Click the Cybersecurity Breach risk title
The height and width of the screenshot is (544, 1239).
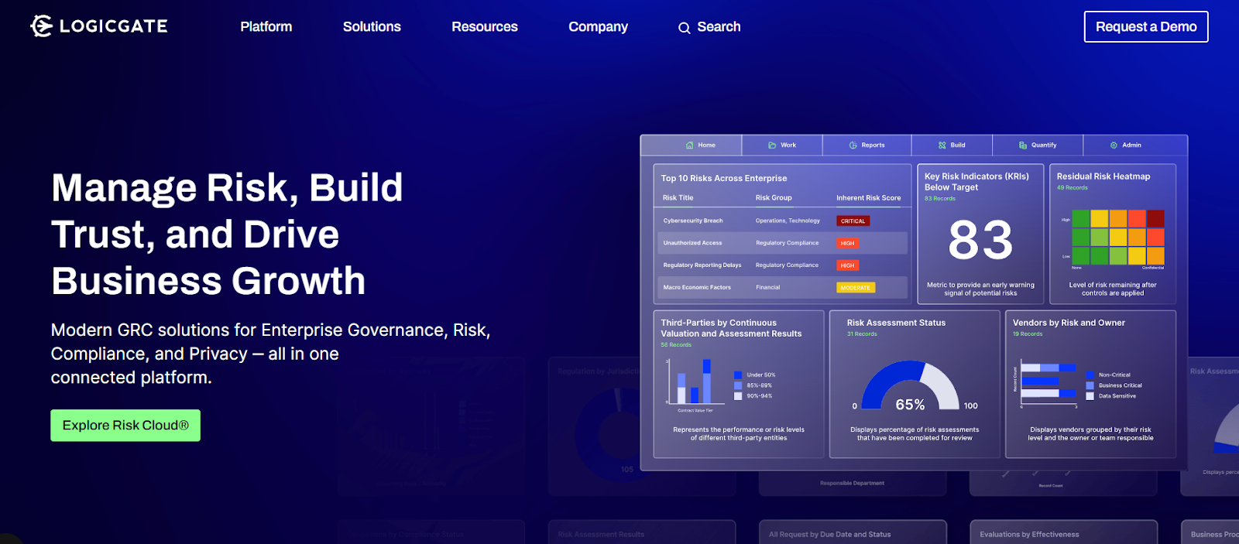(x=693, y=221)
